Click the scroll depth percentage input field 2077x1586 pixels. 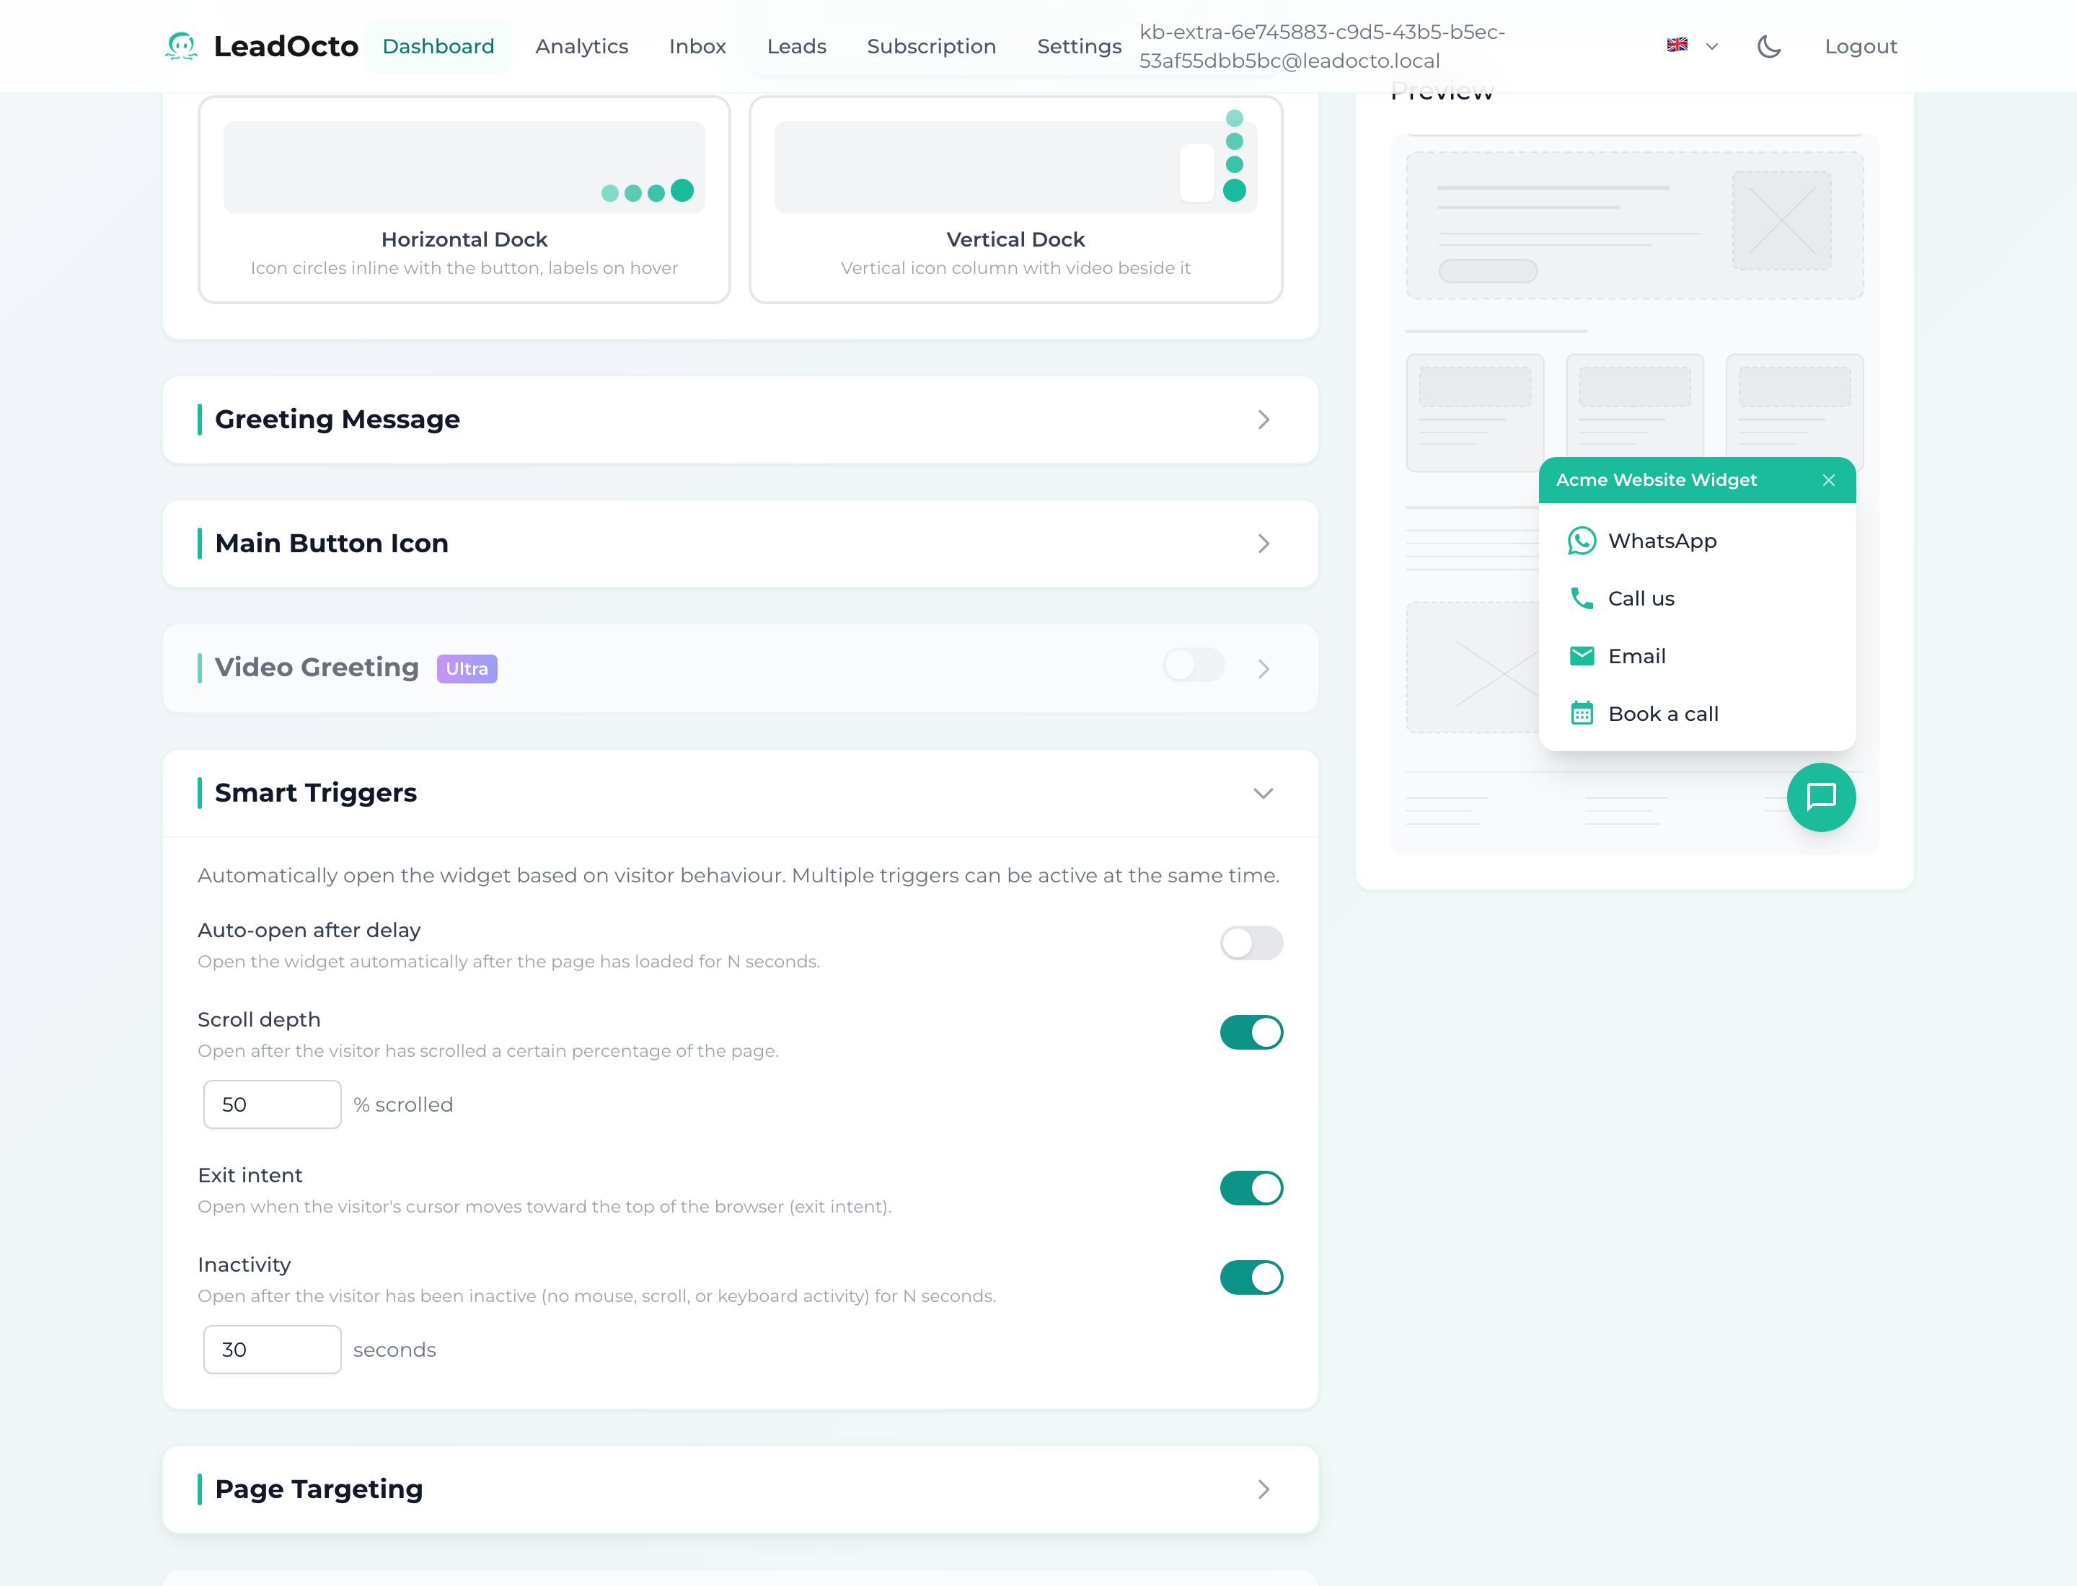pyautogui.click(x=272, y=1104)
